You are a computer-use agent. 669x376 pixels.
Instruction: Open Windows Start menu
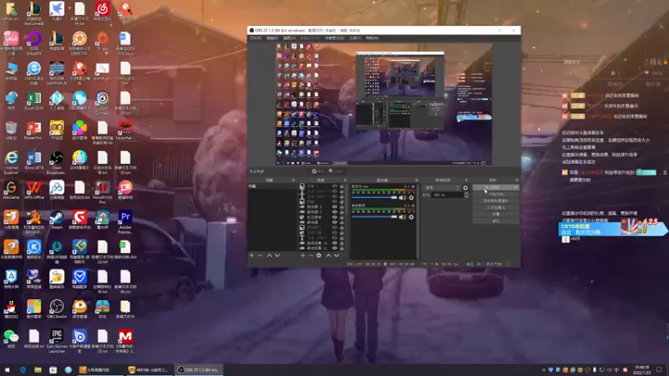click(7, 369)
